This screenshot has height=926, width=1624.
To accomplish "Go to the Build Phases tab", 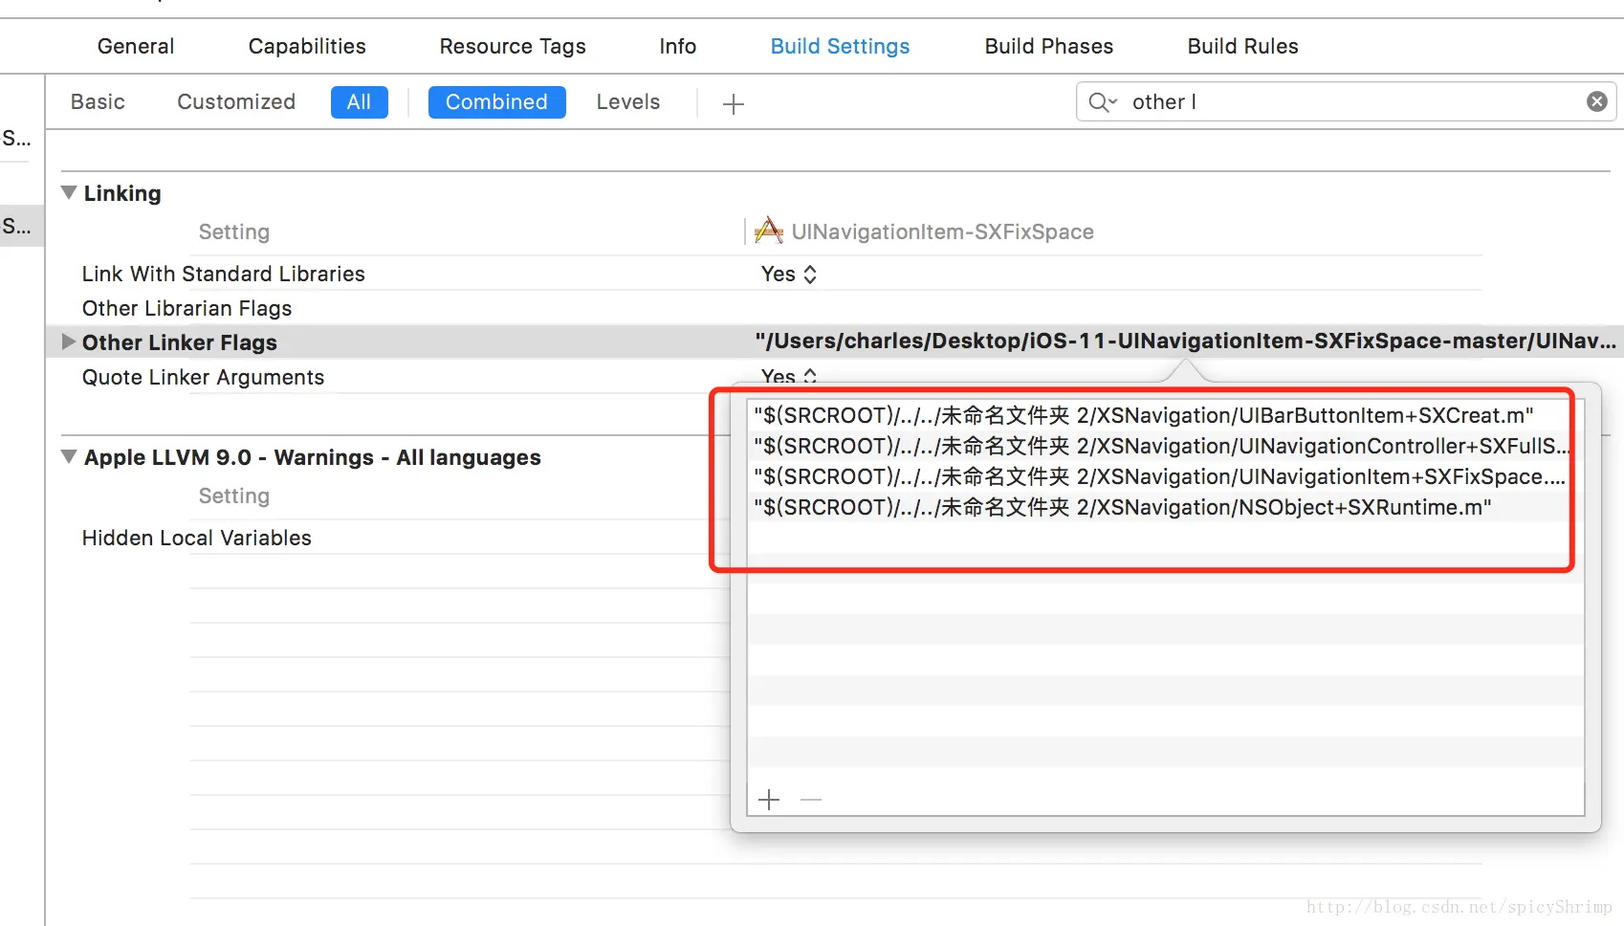I will tap(1049, 46).
